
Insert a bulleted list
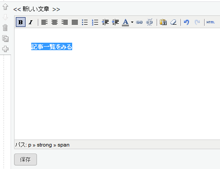coord(85,22)
